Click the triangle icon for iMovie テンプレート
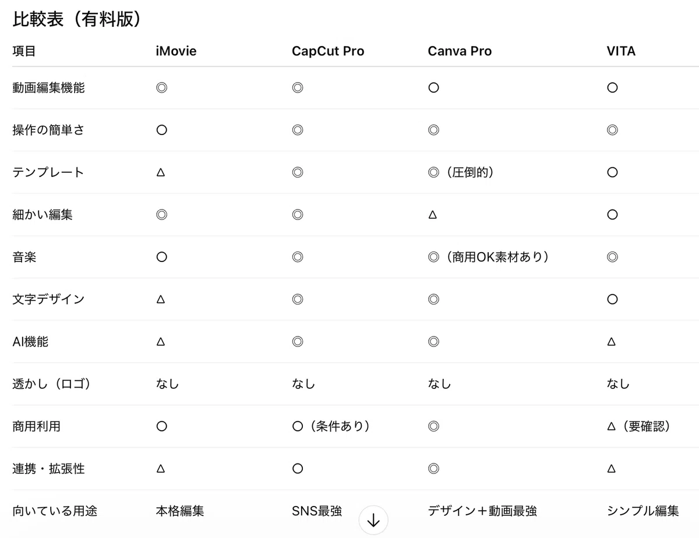The width and height of the screenshot is (699, 538). [x=161, y=173]
